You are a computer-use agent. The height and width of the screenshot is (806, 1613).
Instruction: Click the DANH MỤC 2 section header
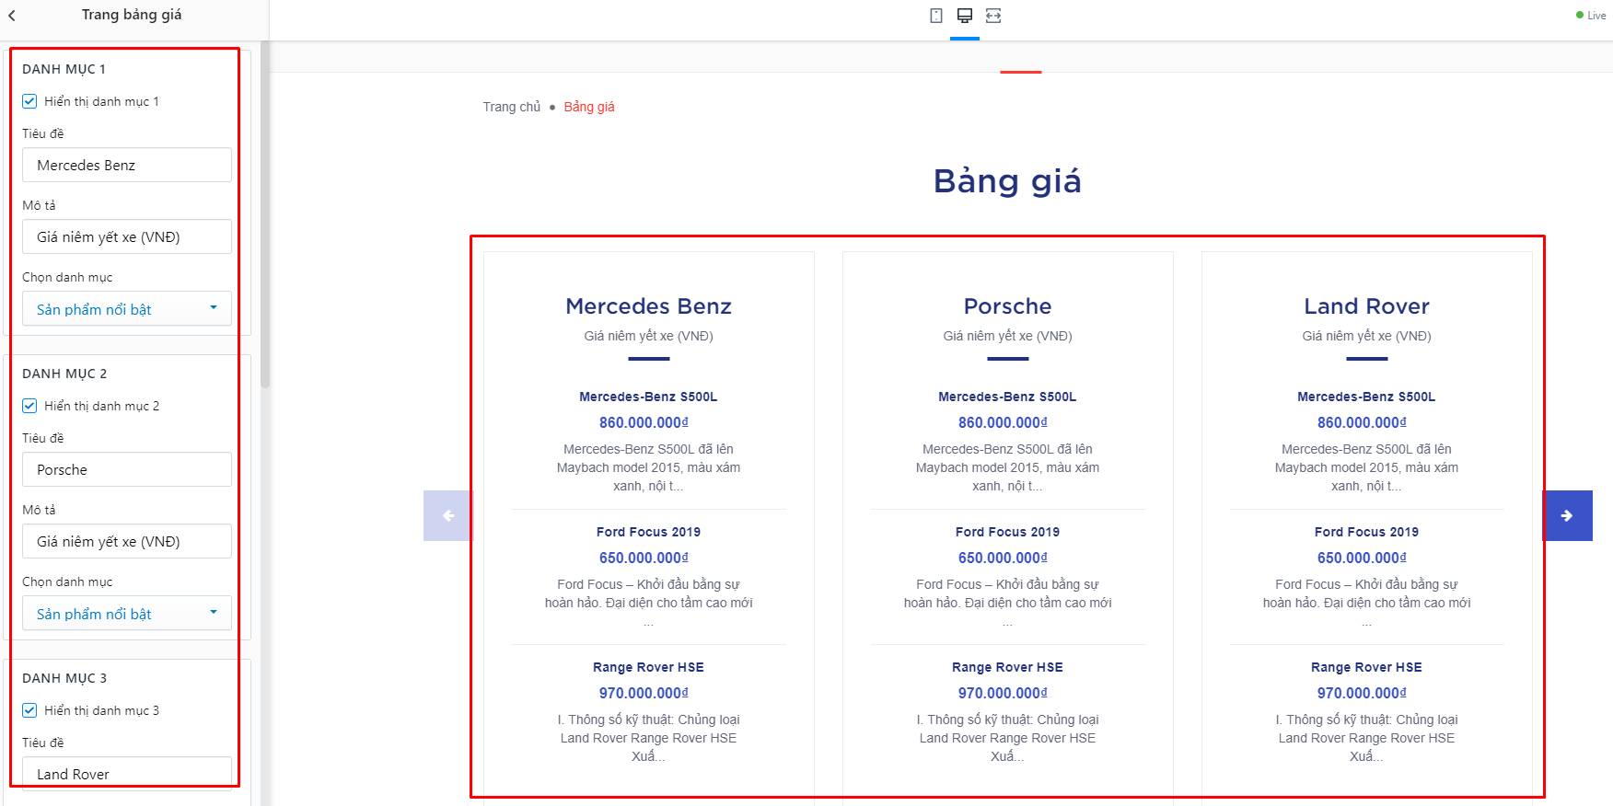coord(64,374)
